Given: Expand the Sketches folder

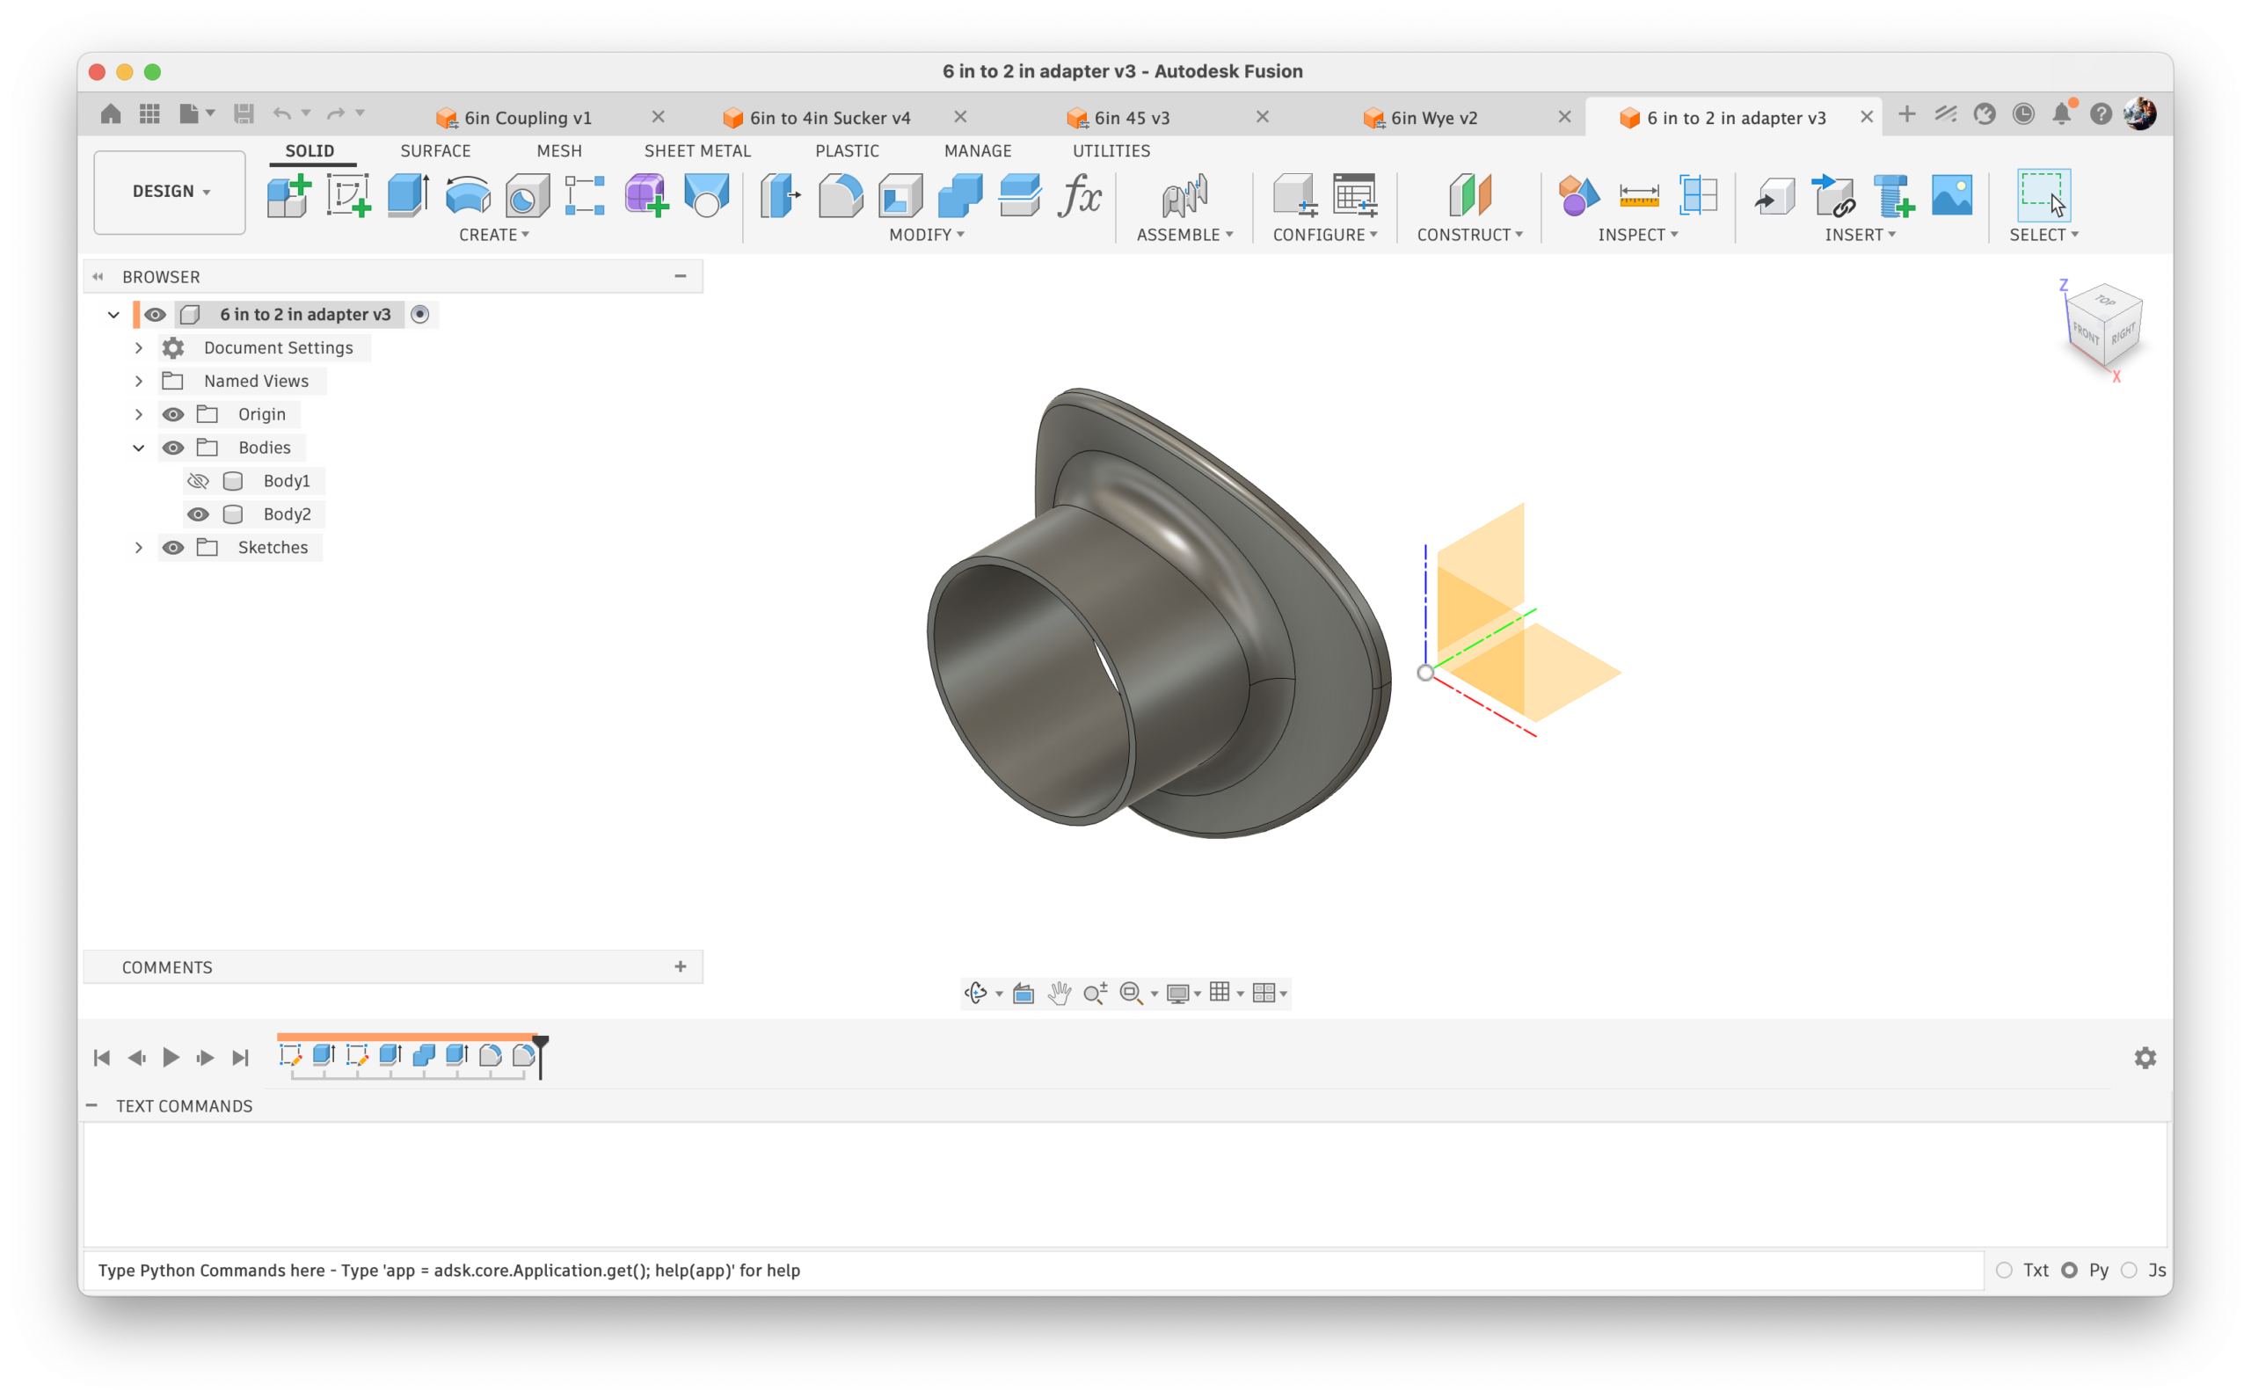Looking at the screenshot, I should [x=139, y=548].
